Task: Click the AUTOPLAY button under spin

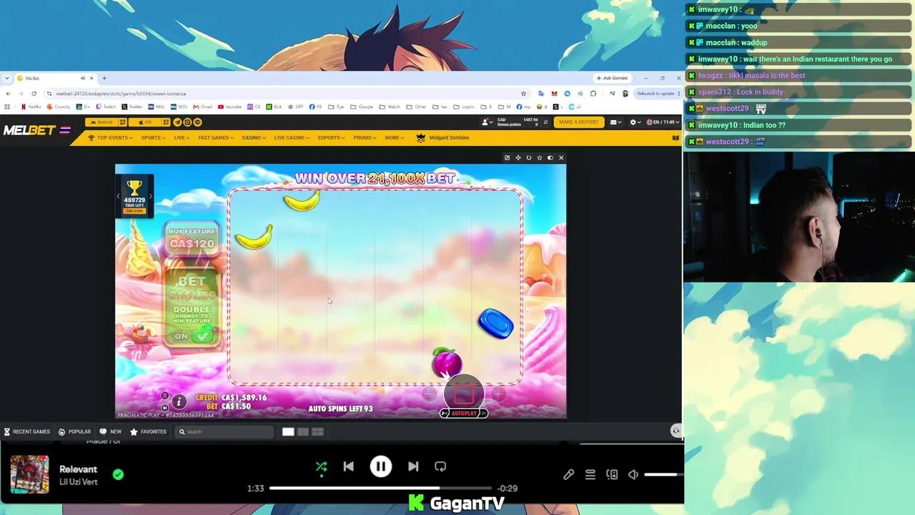Action: (463, 413)
